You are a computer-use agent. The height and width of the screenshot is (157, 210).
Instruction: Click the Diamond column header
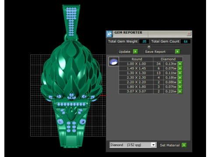pyautogui.click(x=168, y=59)
